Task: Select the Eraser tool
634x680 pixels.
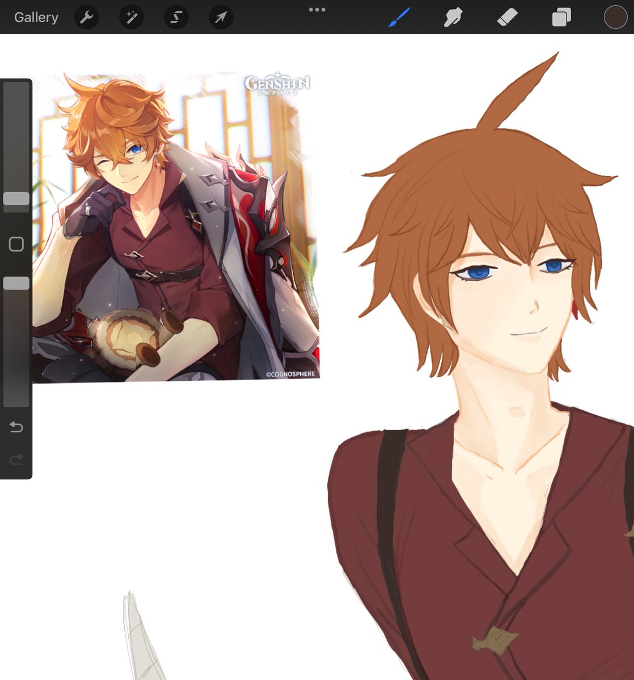Action: tap(507, 18)
